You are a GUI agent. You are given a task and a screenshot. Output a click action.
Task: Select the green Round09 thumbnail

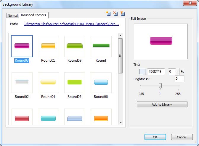tap(75, 46)
